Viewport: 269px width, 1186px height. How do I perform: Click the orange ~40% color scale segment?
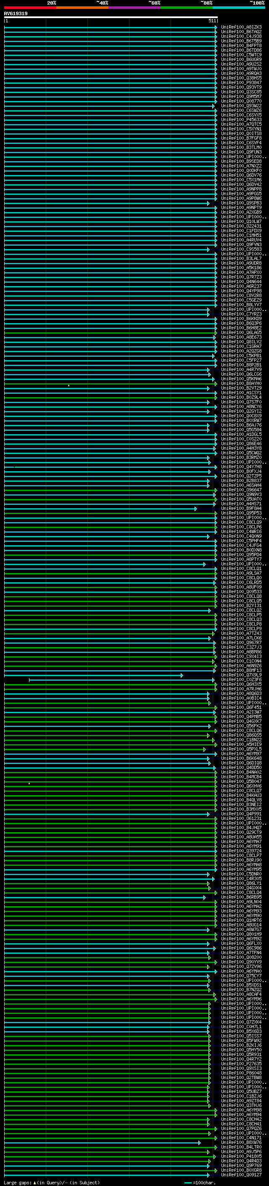[x=82, y=8]
